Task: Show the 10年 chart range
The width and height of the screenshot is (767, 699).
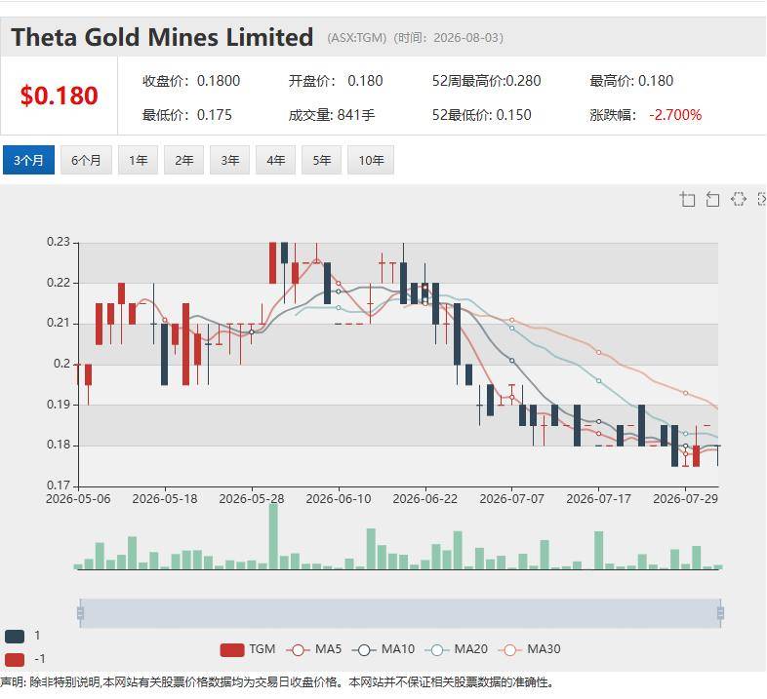Action: click(371, 160)
